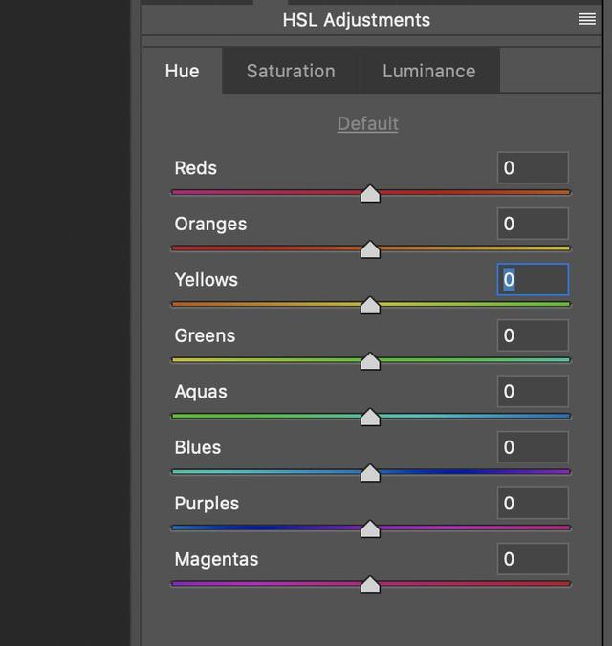Focus the Yellows value input field
Screen dimensions: 612x646
533,280
